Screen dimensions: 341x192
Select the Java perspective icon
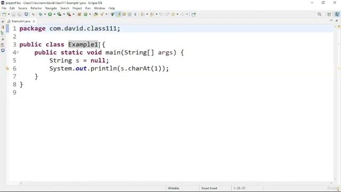337,14
